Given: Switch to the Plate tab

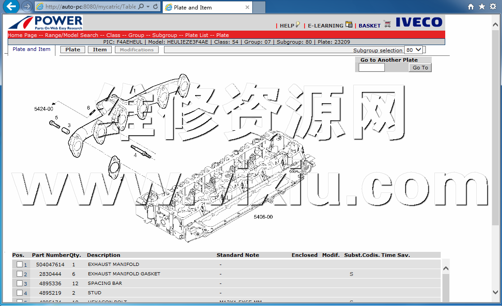Looking at the screenshot, I should coord(73,50).
